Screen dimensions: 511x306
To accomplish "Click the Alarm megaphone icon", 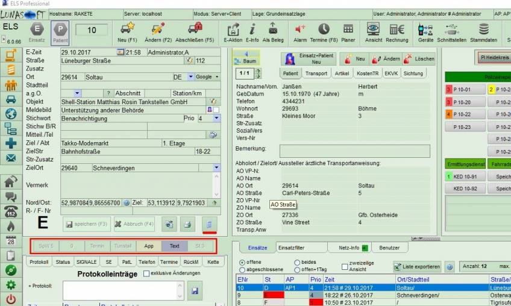I will click(300, 30).
